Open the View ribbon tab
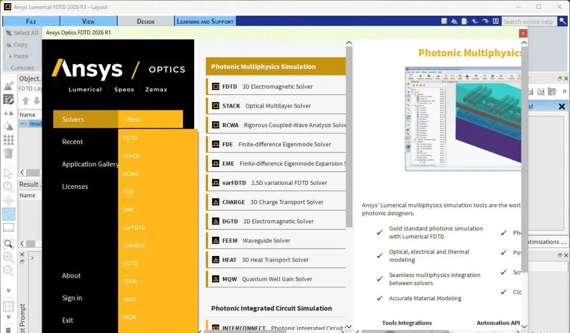Image resolution: width=570 pixels, height=333 pixels. [x=88, y=22]
